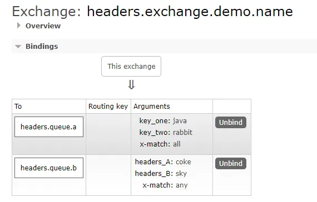The width and height of the screenshot is (317, 202).
Task: Click the headers_A: coke argument
Action: click(x=163, y=162)
